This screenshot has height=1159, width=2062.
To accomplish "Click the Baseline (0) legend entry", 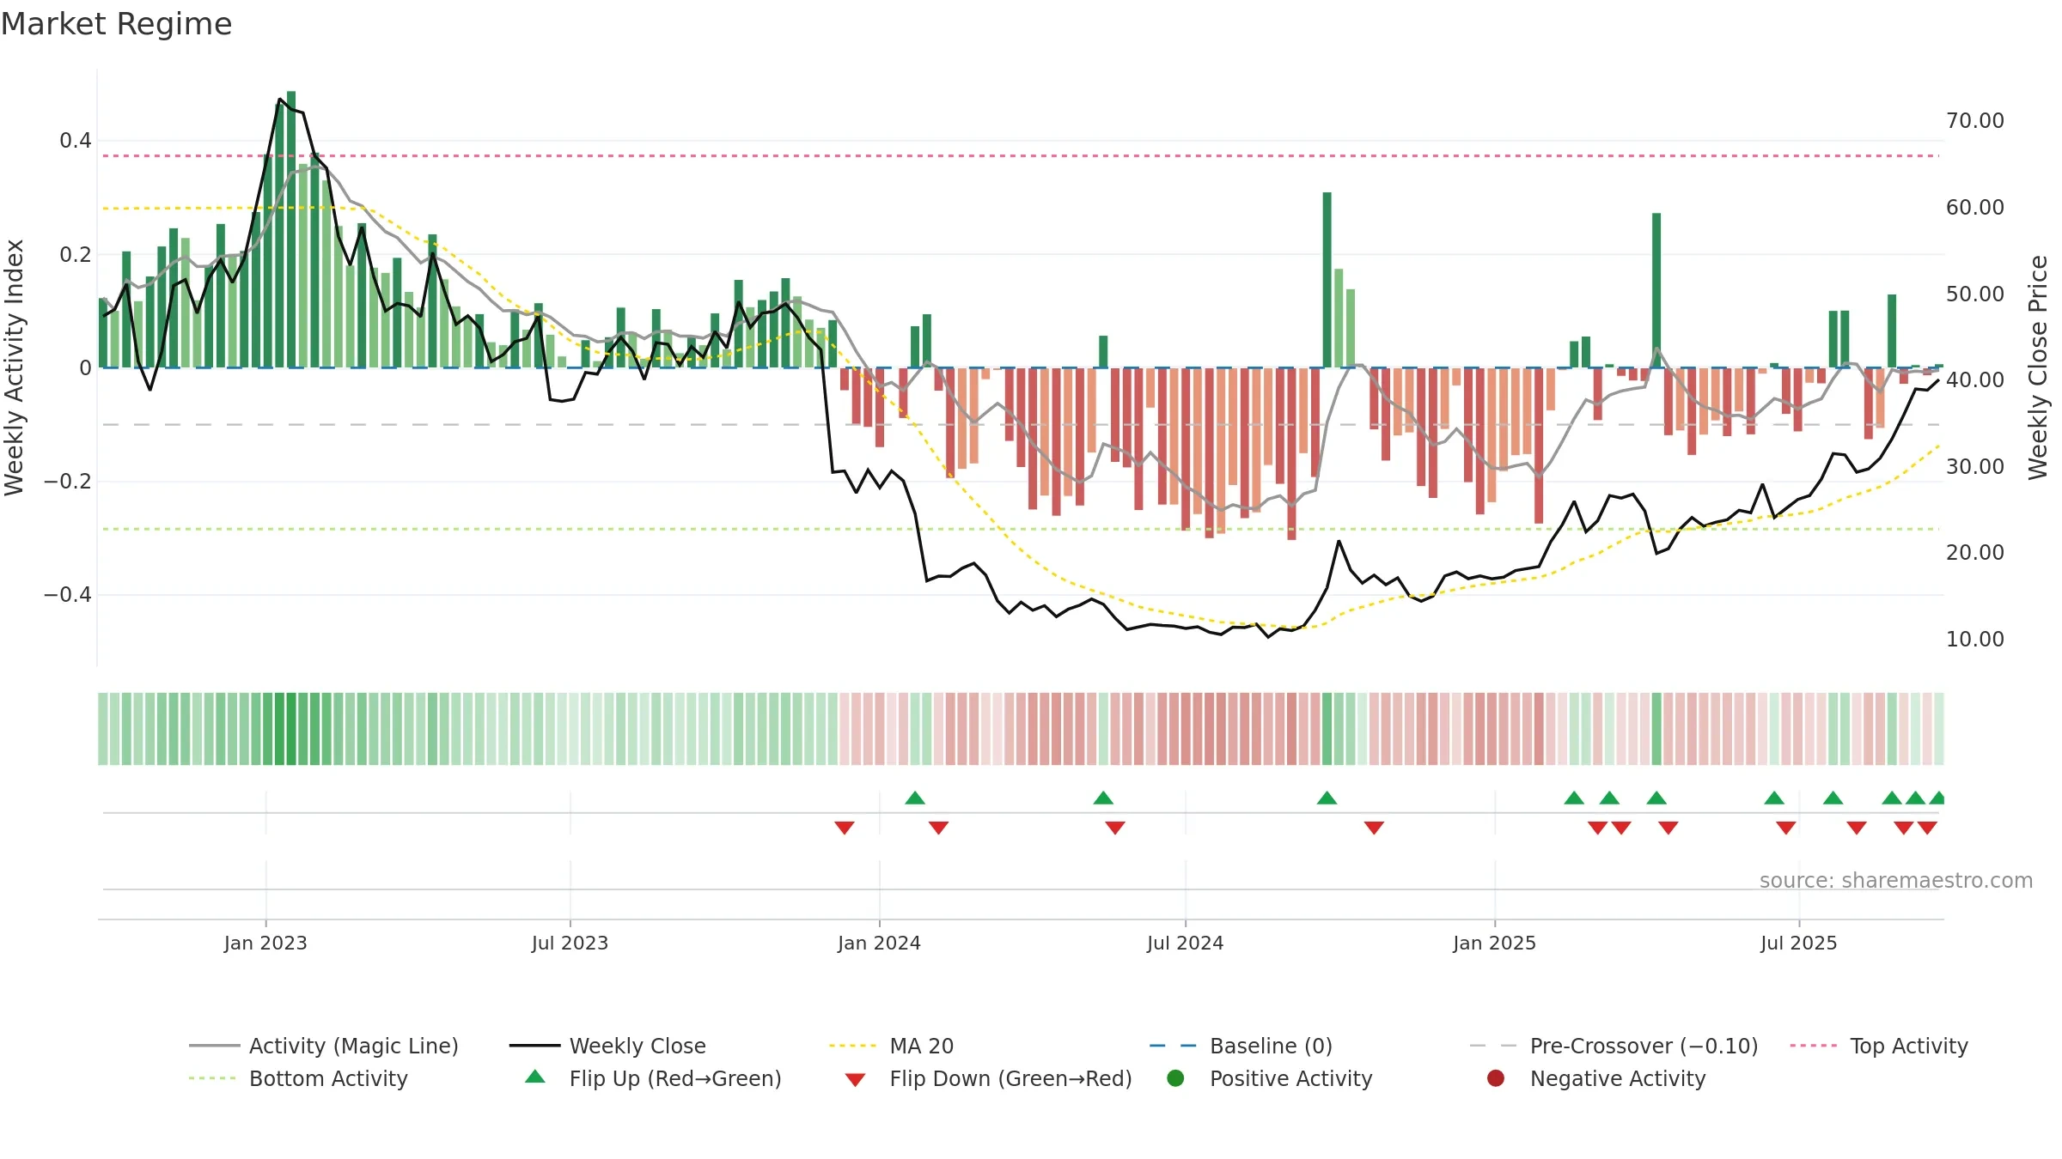I will (1241, 1046).
